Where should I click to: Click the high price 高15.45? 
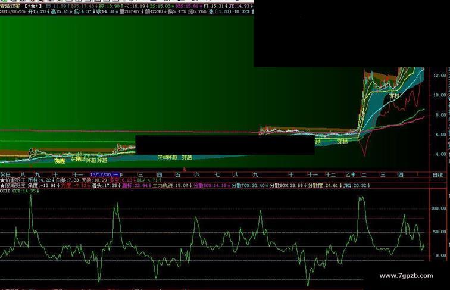pyautogui.click(x=61, y=11)
